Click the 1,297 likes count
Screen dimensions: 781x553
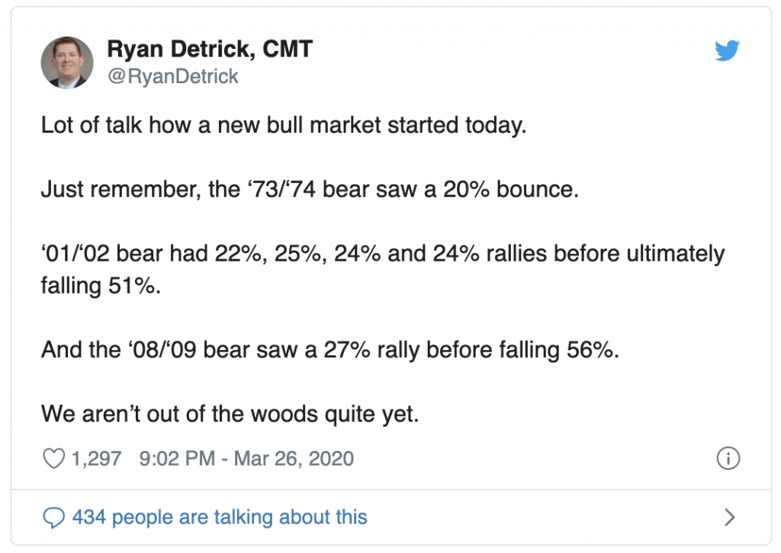(x=96, y=458)
